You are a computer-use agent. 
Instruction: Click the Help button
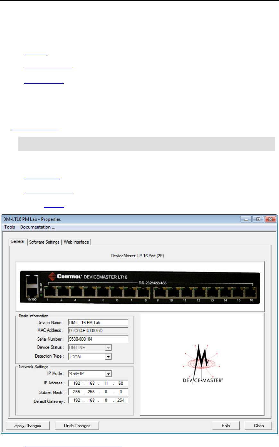click(226, 426)
